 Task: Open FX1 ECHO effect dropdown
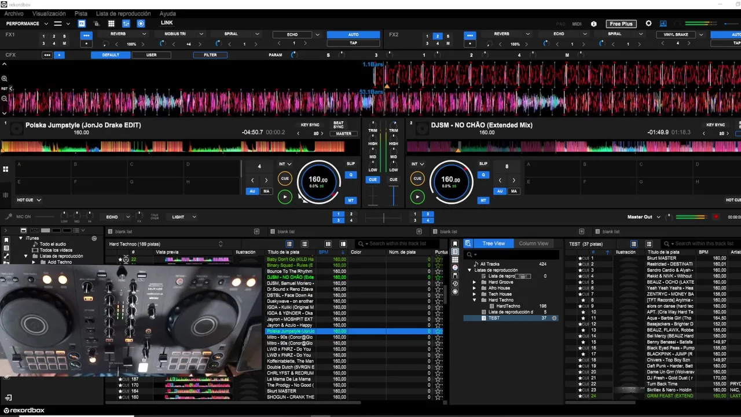coord(317,35)
